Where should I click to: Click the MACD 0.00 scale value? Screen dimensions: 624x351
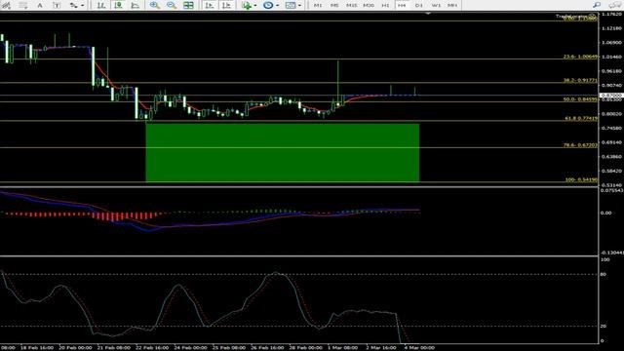(606, 213)
